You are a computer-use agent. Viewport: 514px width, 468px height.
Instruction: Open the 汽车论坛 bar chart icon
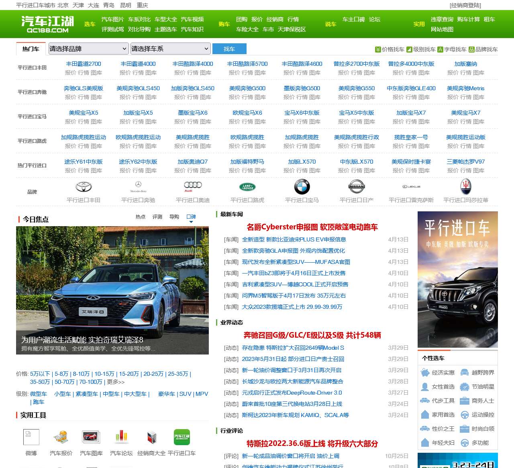point(121,437)
